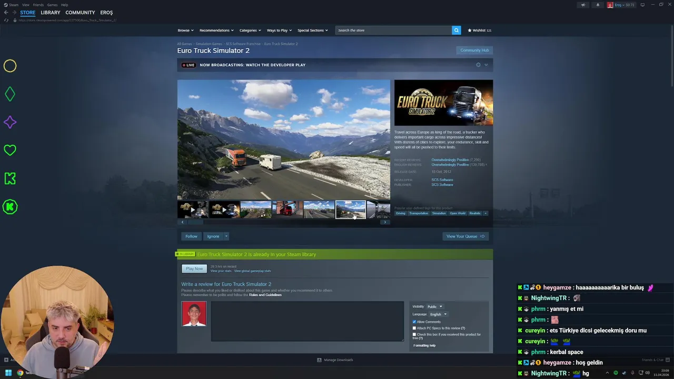This screenshot has width=674, height=379.
Task: Open the Friends menu
Action: [x=38, y=5]
